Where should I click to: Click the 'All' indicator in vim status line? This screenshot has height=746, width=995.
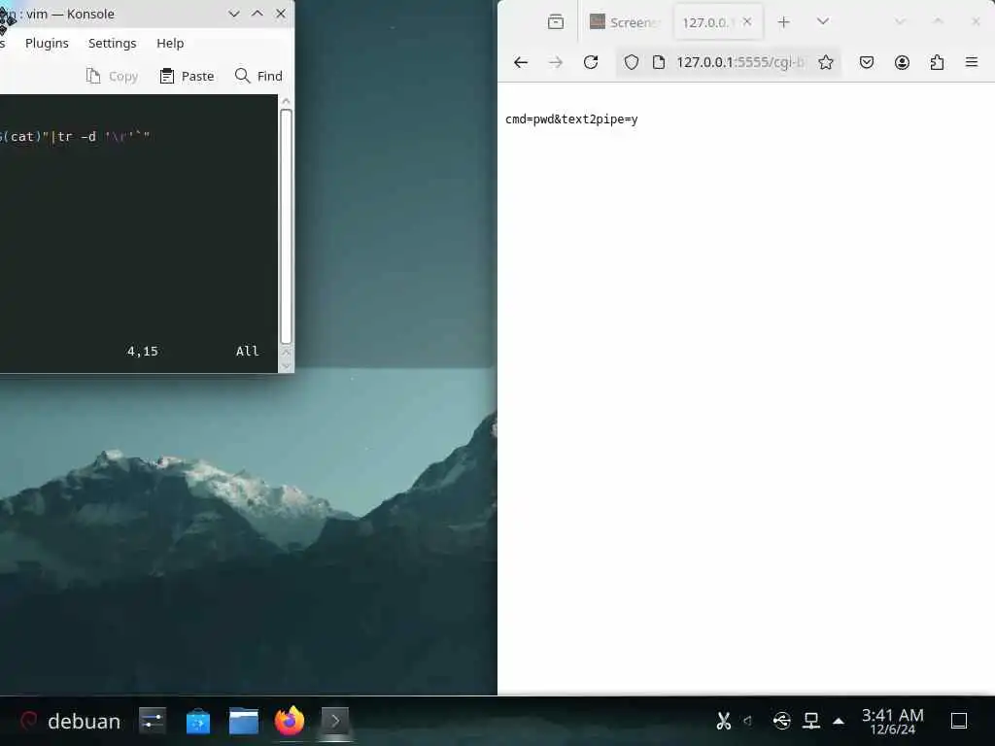point(248,351)
